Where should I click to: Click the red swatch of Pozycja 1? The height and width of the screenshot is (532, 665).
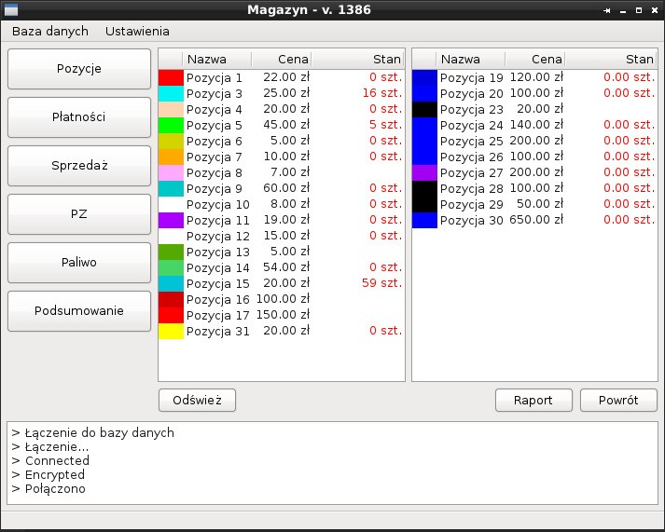pyautogui.click(x=171, y=78)
